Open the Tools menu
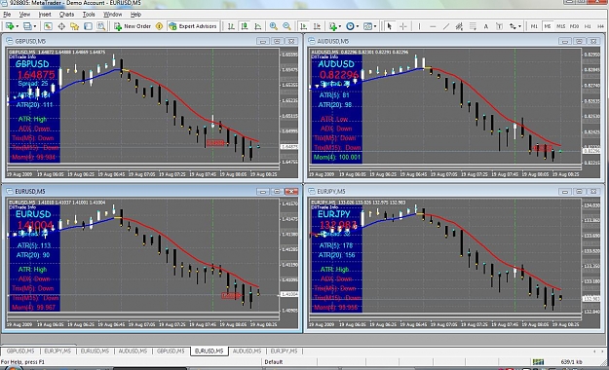The width and height of the screenshot is (609, 370). coord(89,15)
